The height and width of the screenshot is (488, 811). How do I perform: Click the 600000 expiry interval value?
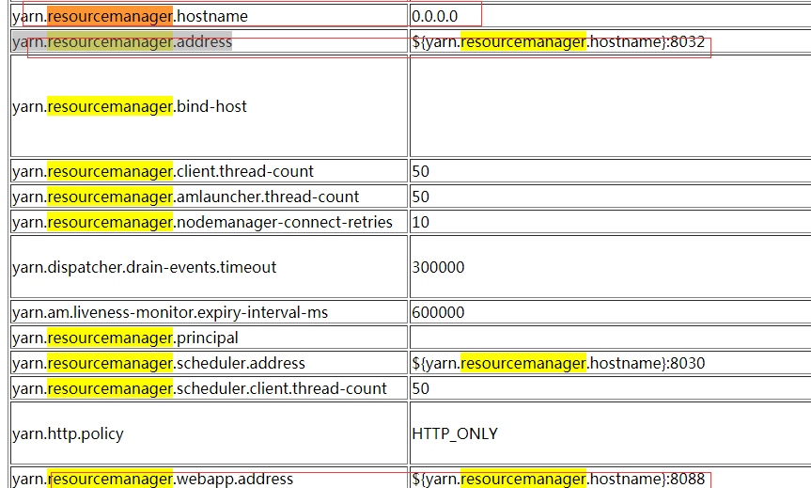[438, 312]
